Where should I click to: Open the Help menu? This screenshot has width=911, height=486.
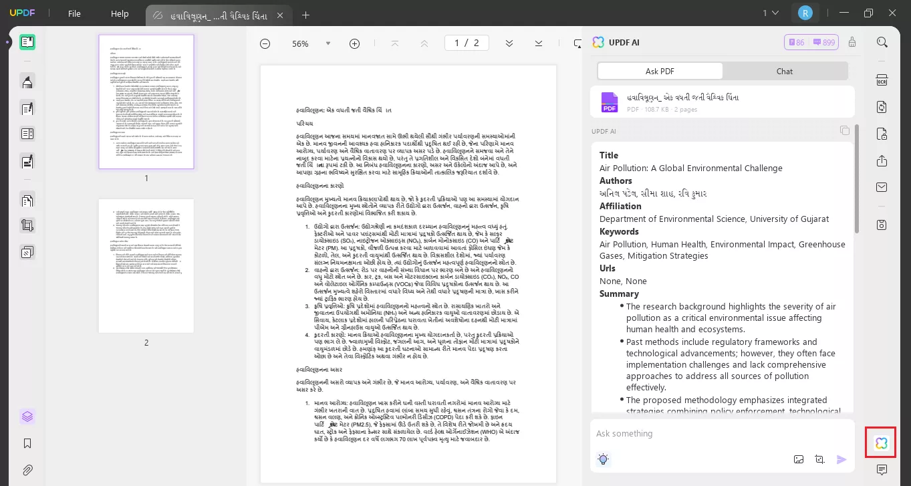(120, 13)
